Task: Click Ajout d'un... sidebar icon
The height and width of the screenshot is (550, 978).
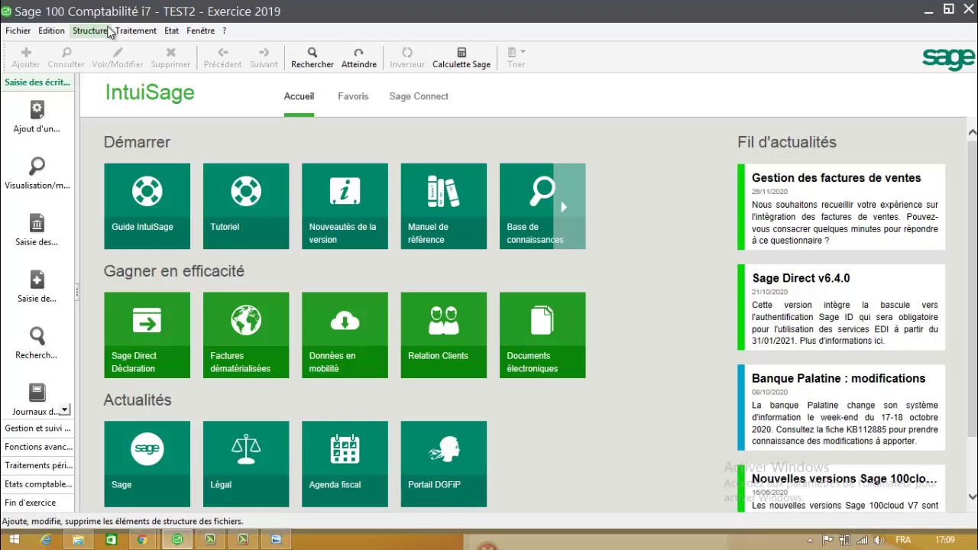Action: click(37, 117)
